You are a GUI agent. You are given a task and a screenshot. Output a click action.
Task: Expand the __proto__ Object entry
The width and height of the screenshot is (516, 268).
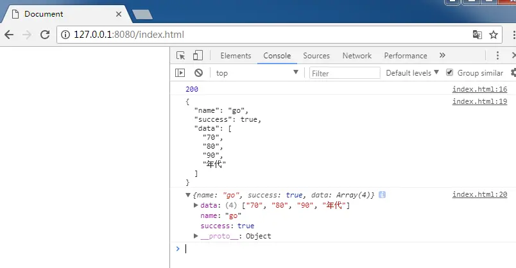tap(196, 236)
